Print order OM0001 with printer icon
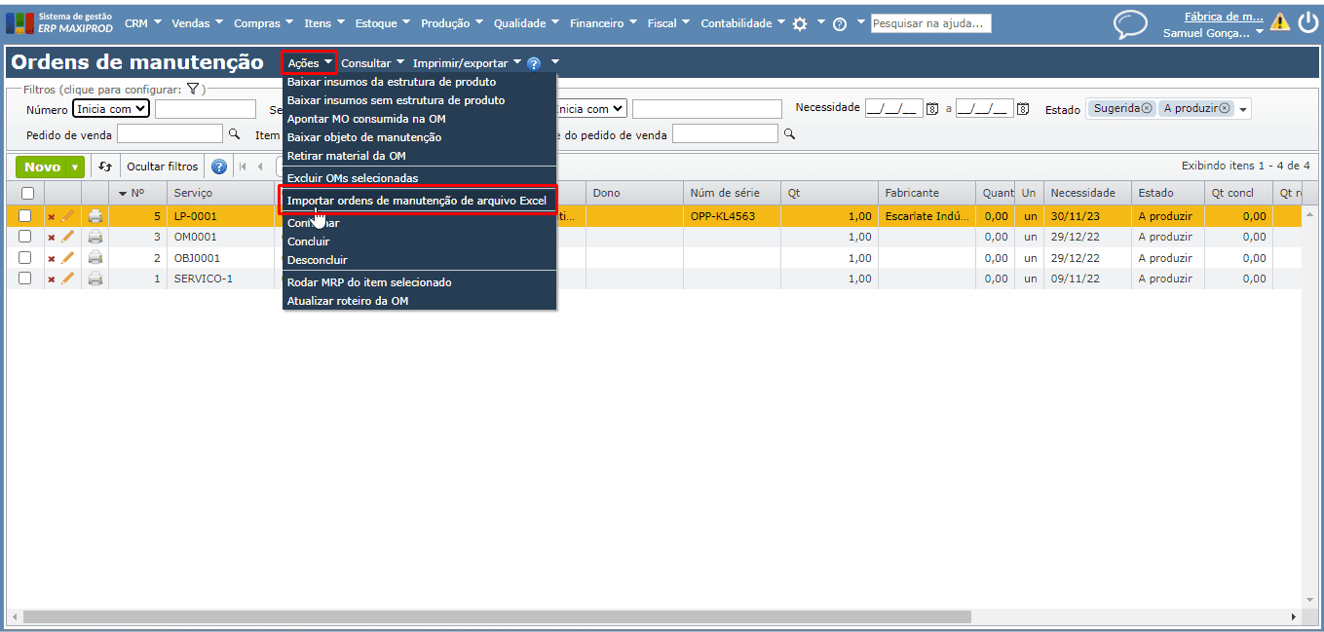The height and width of the screenshot is (632, 1324). pyautogui.click(x=95, y=237)
